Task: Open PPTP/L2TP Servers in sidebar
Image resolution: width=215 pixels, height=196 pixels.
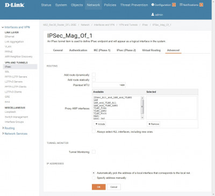Action: pos(16,77)
